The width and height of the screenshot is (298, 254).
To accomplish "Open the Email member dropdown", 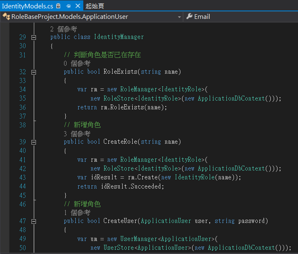I will tap(241, 17).
